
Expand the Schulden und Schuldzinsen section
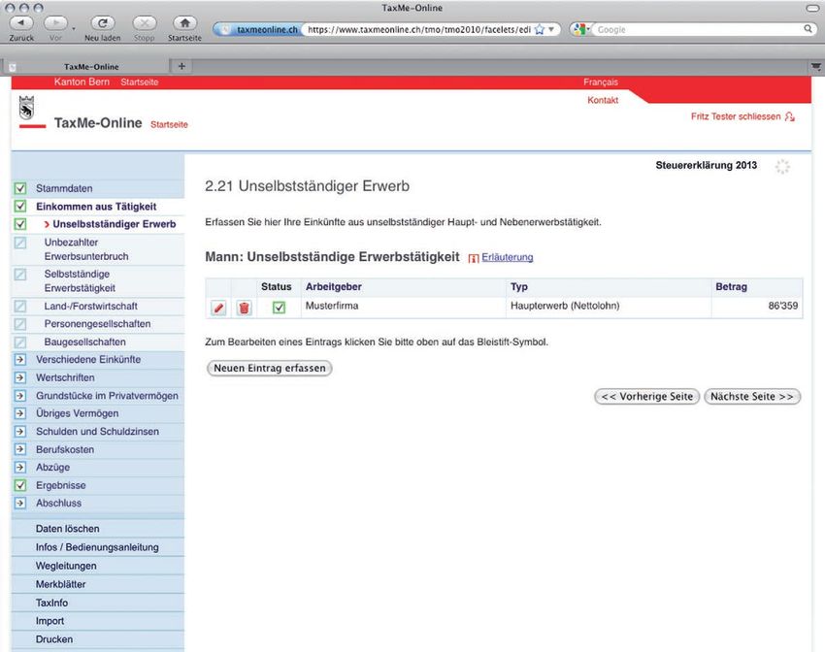(x=19, y=432)
